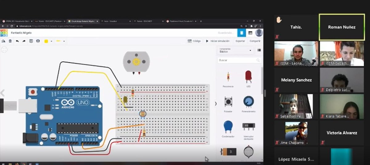Screen dimensions: 370x165
Task: Toggle notes visibility eye icon
Action: [x=38, y=41]
